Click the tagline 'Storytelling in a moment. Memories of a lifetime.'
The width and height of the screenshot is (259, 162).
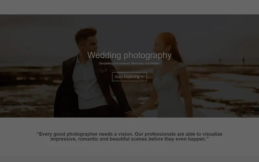[x=129, y=64]
